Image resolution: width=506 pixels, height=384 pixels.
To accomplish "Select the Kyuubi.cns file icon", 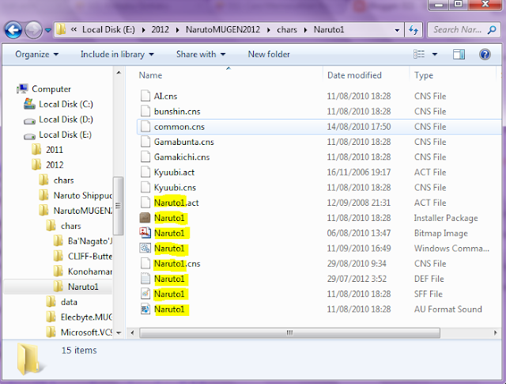I will (145, 187).
